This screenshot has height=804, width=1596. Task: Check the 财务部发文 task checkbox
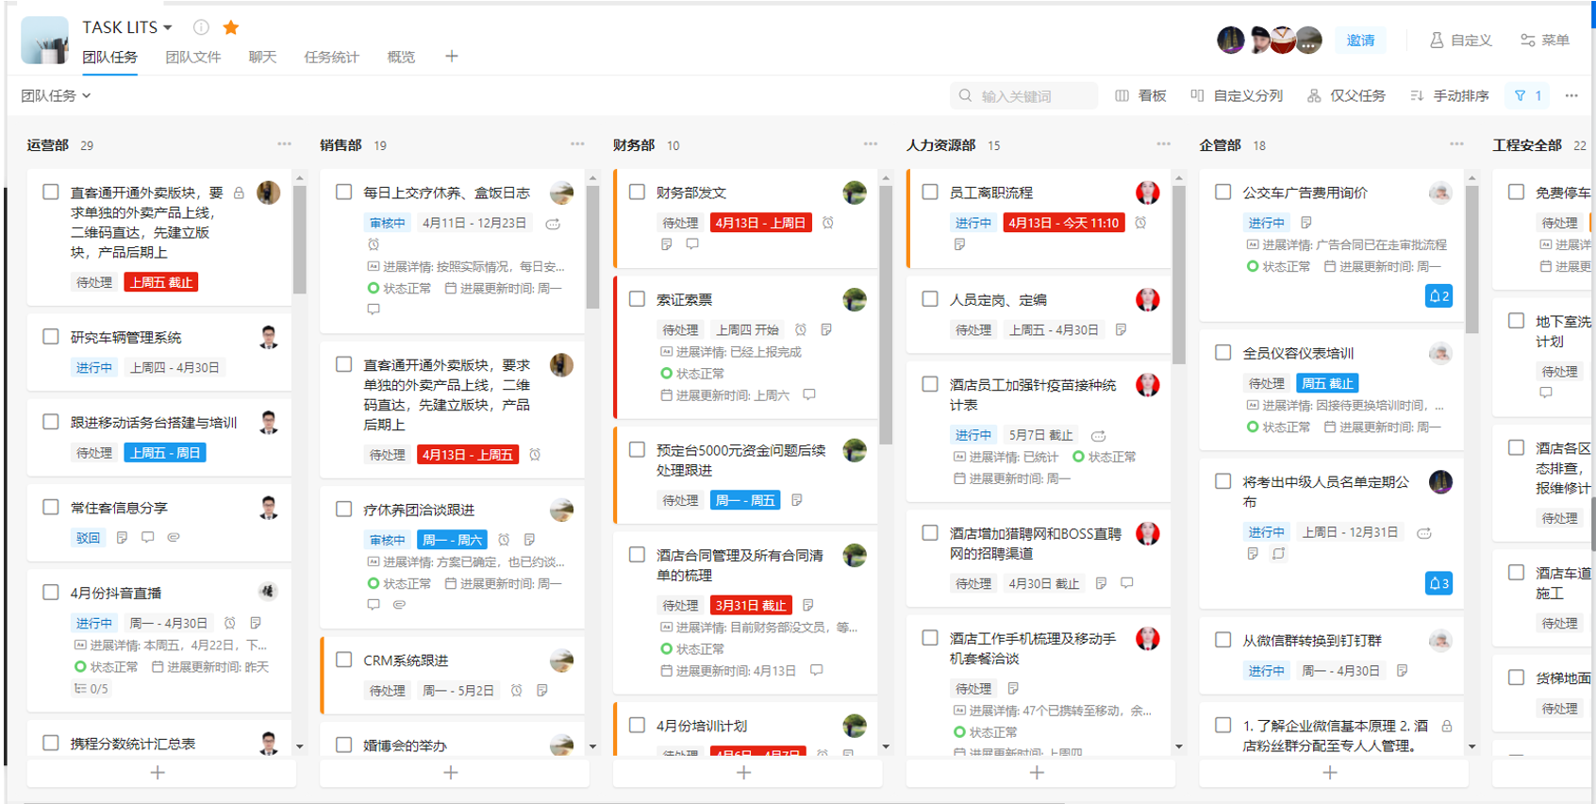[x=638, y=193]
